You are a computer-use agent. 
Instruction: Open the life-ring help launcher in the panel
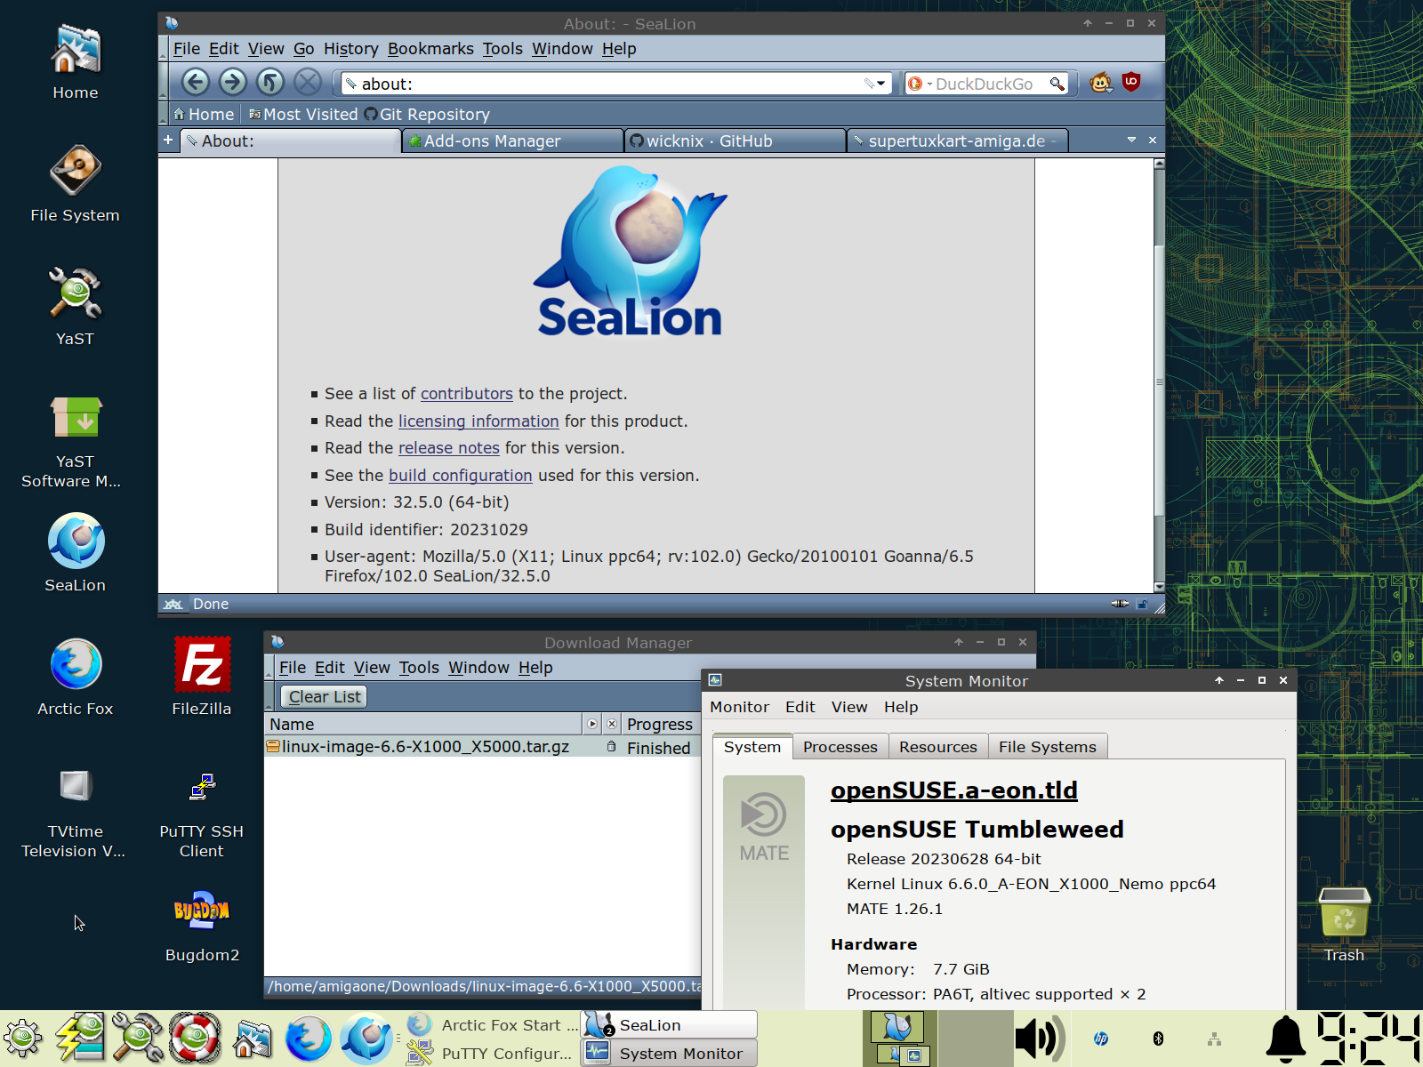tap(195, 1039)
